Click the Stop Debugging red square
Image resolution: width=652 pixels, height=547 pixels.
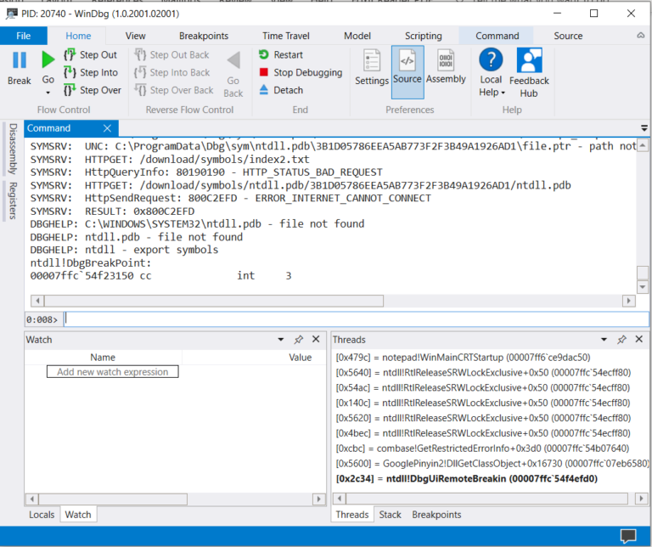click(x=264, y=73)
